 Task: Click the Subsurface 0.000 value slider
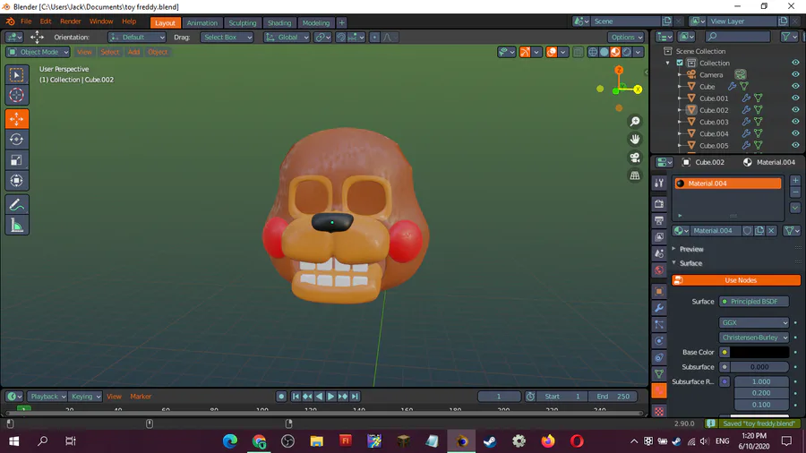click(759, 367)
